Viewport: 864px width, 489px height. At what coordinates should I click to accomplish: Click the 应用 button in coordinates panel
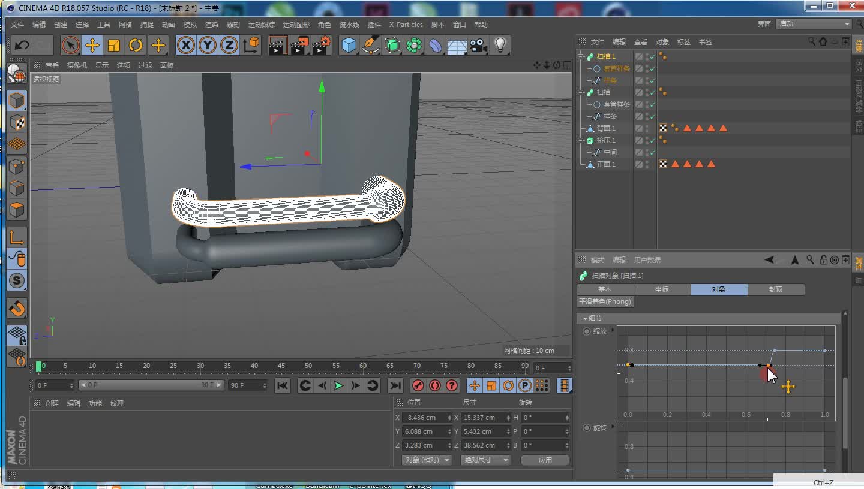click(x=544, y=460)
